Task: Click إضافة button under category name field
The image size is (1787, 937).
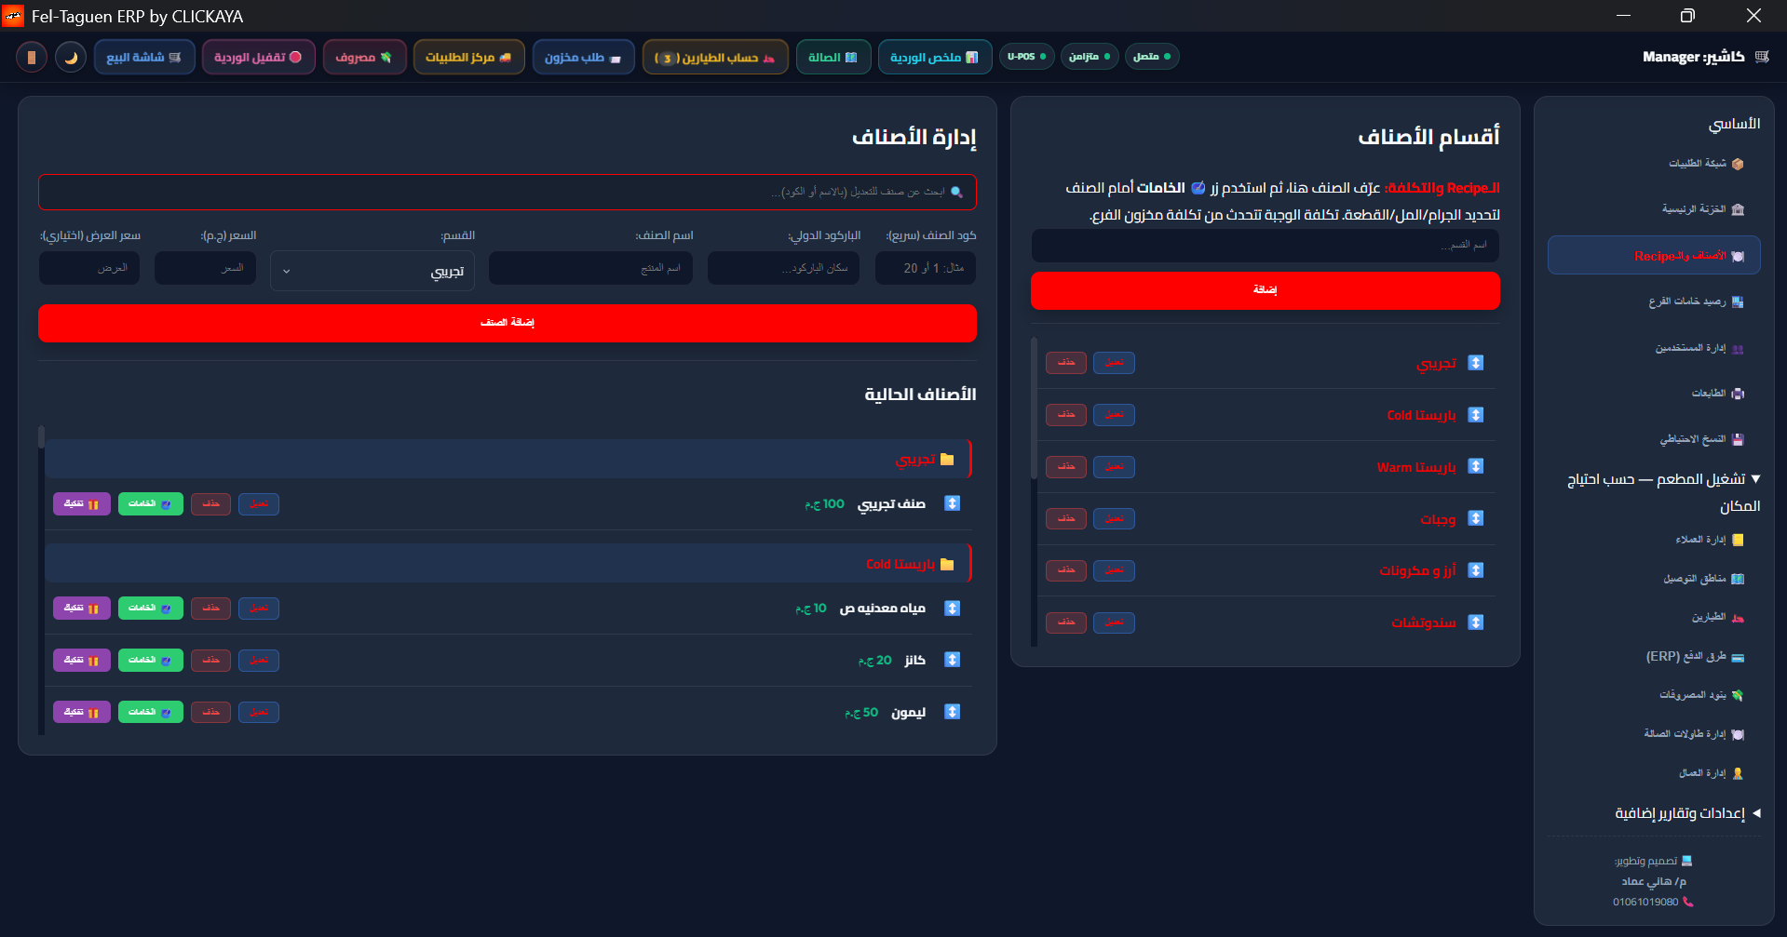Action: point(1266,290)
